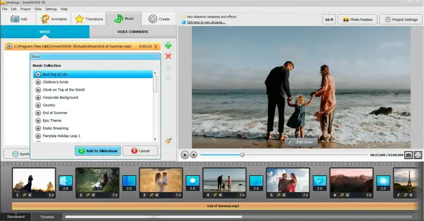Preview Fairytale Holiday Loop 1
The width and height of the screenshot is (424, 221).
coord(38,136)
